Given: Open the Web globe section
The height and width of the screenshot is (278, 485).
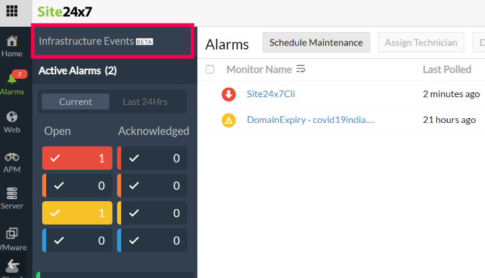Looking at the screenshot, I should (x=12, y=122).
